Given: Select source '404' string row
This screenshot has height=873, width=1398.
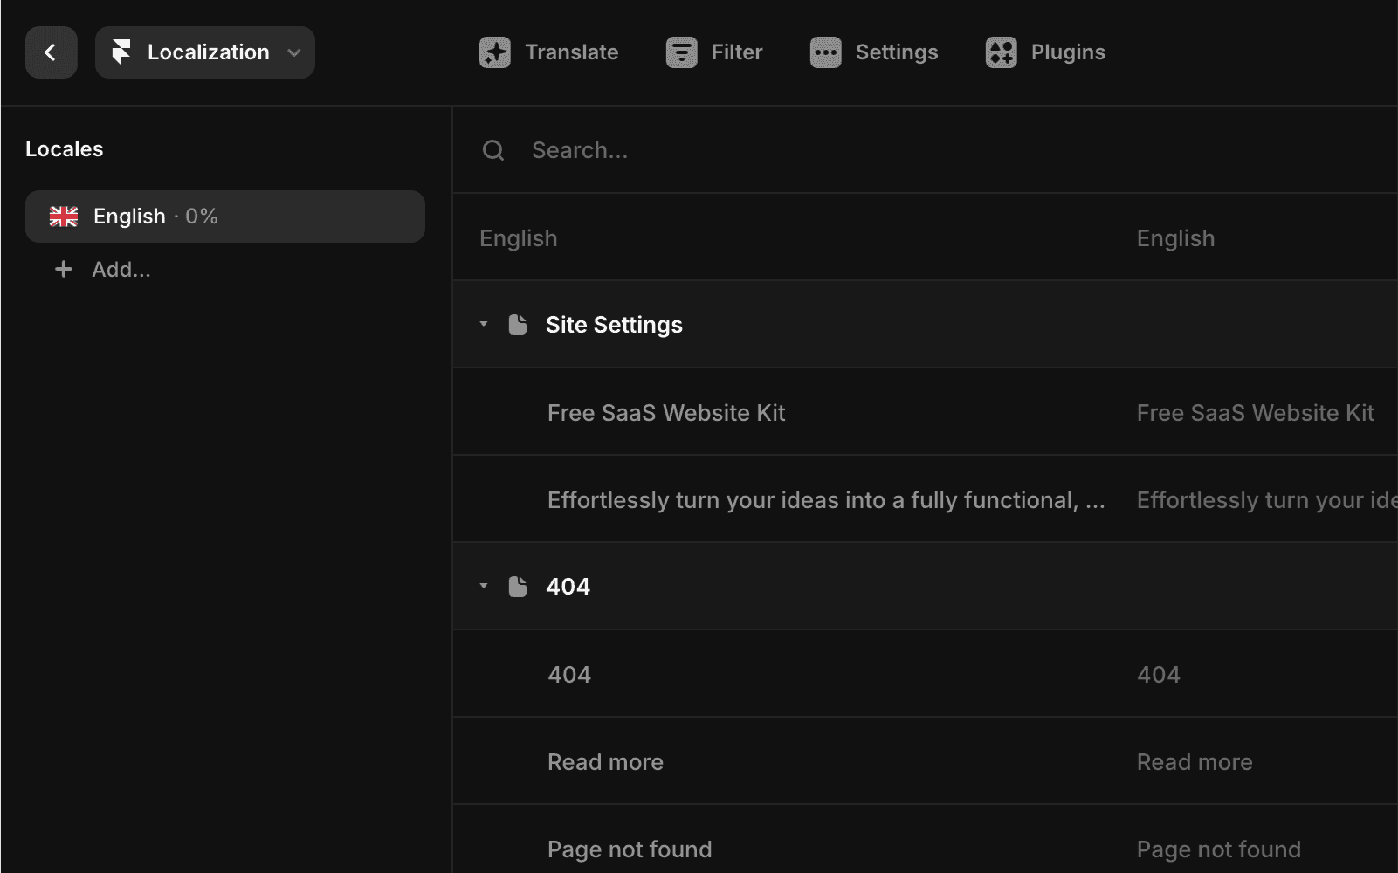Looking at the screenshot, I should click(569, 675).
